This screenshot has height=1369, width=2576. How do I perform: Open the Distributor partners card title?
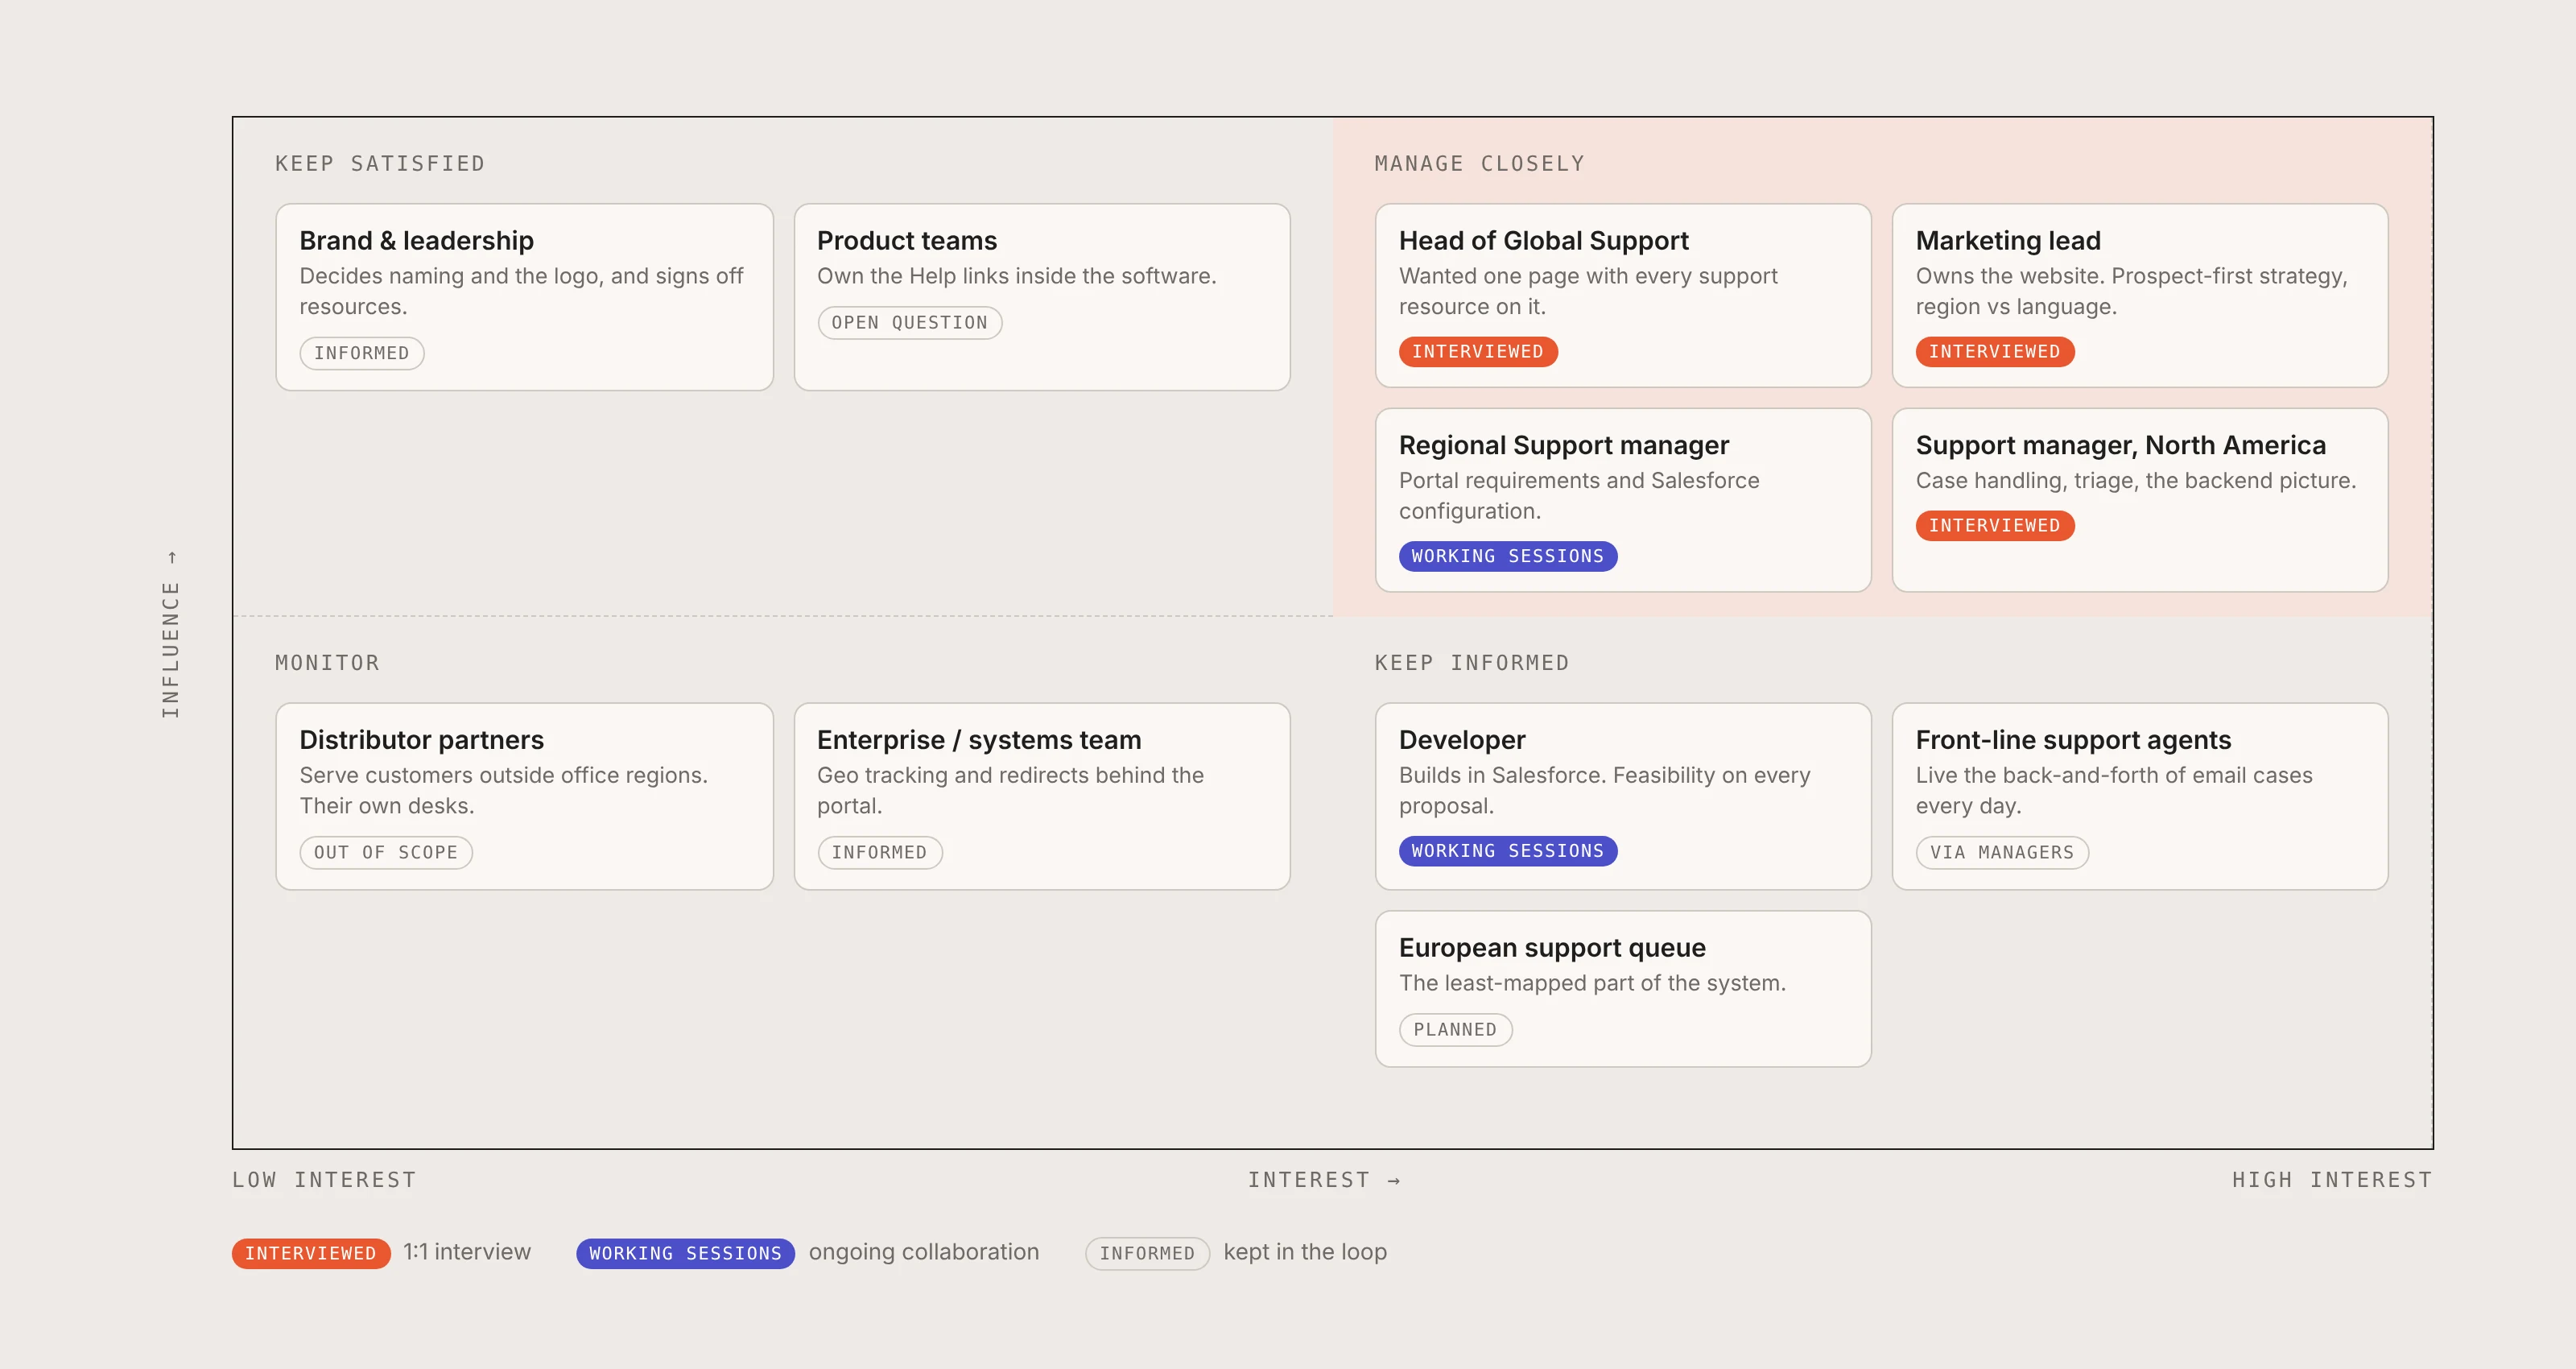[421, 739]
